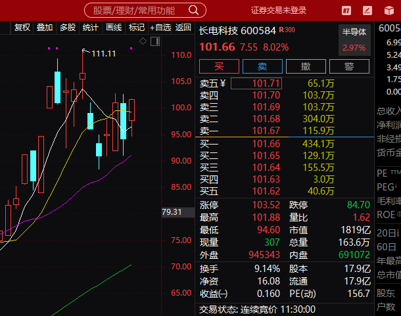Click the 卖四 price 101.70
Screen dimensions: 401x316
(266, 95)
